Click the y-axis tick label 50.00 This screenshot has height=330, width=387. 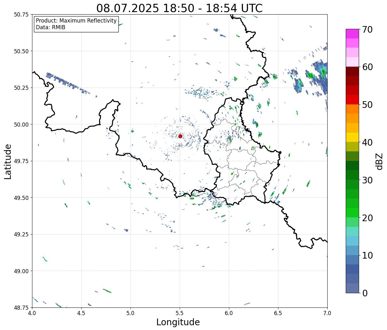click(x=21, y=124)
